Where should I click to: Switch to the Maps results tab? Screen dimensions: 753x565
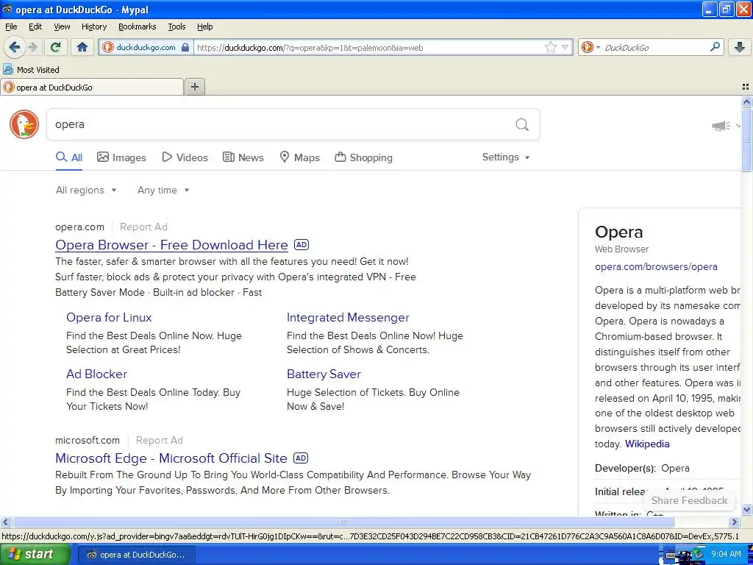click(300, 157)
